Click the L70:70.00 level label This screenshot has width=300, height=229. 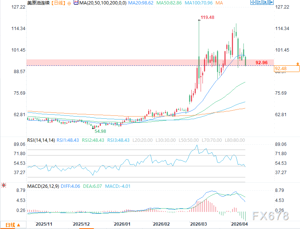(212, 140)
